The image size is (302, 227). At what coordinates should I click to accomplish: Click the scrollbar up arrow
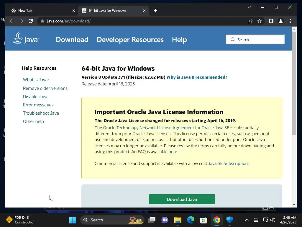294,30
